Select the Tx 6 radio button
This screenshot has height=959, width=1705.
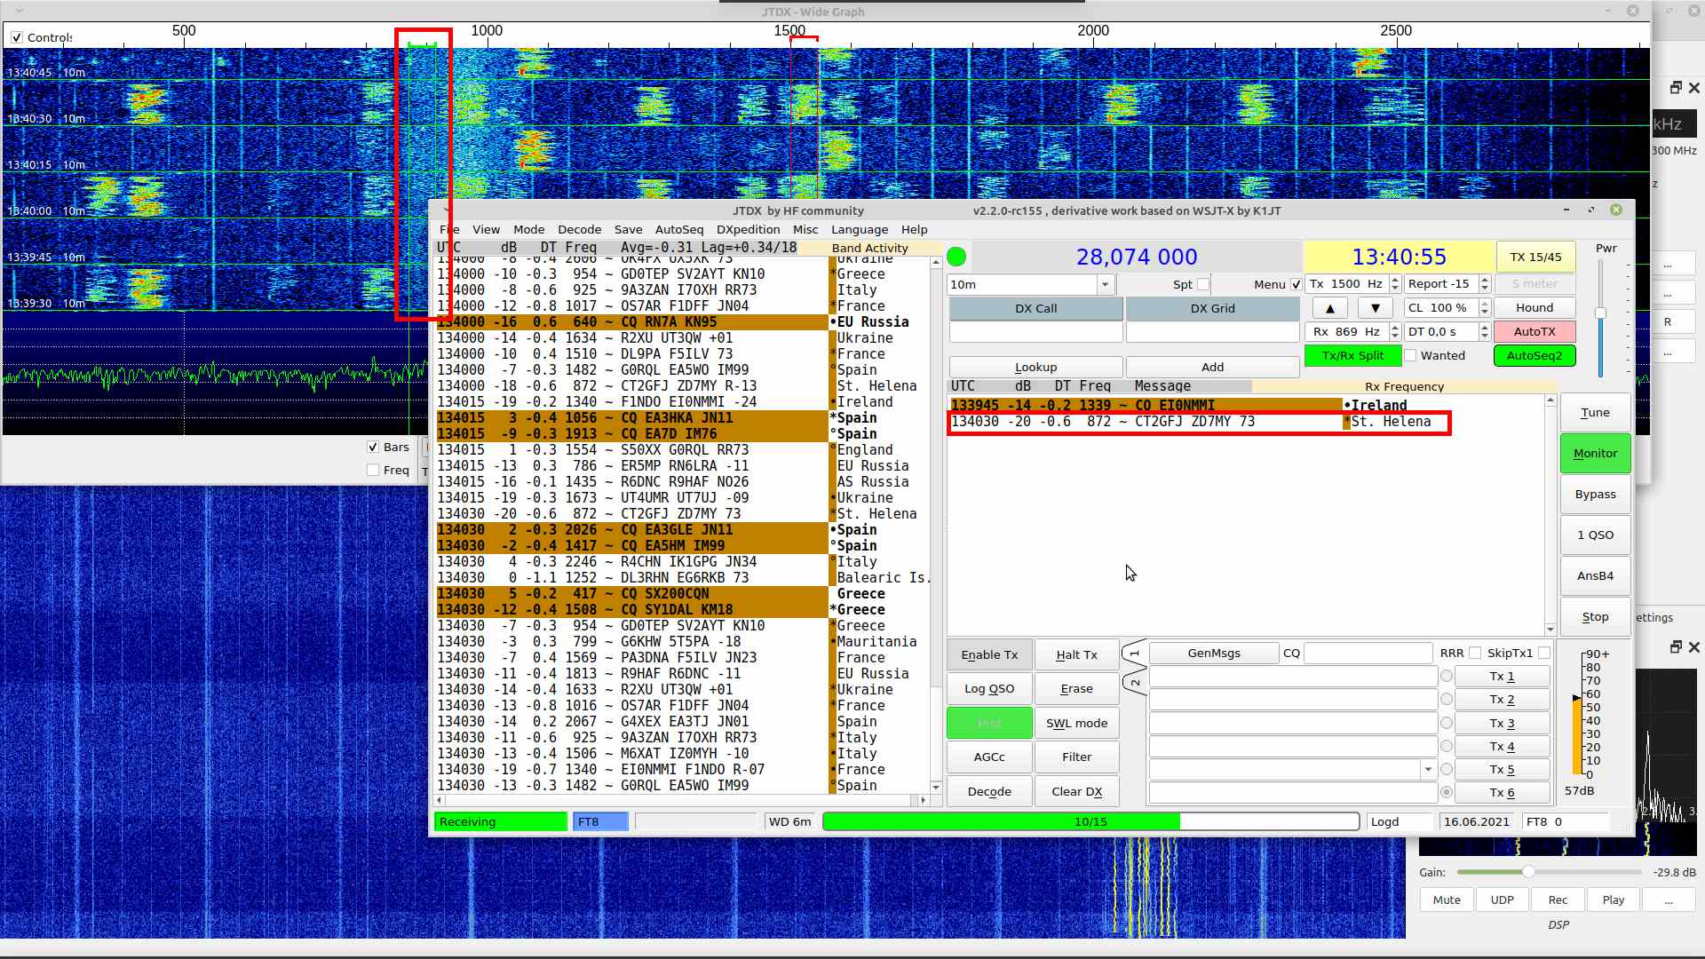[x=1447, y=793]
